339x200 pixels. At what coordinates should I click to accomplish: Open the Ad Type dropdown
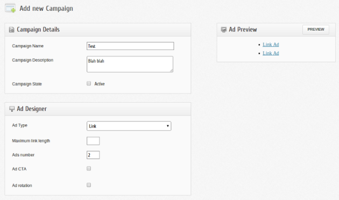129,126
